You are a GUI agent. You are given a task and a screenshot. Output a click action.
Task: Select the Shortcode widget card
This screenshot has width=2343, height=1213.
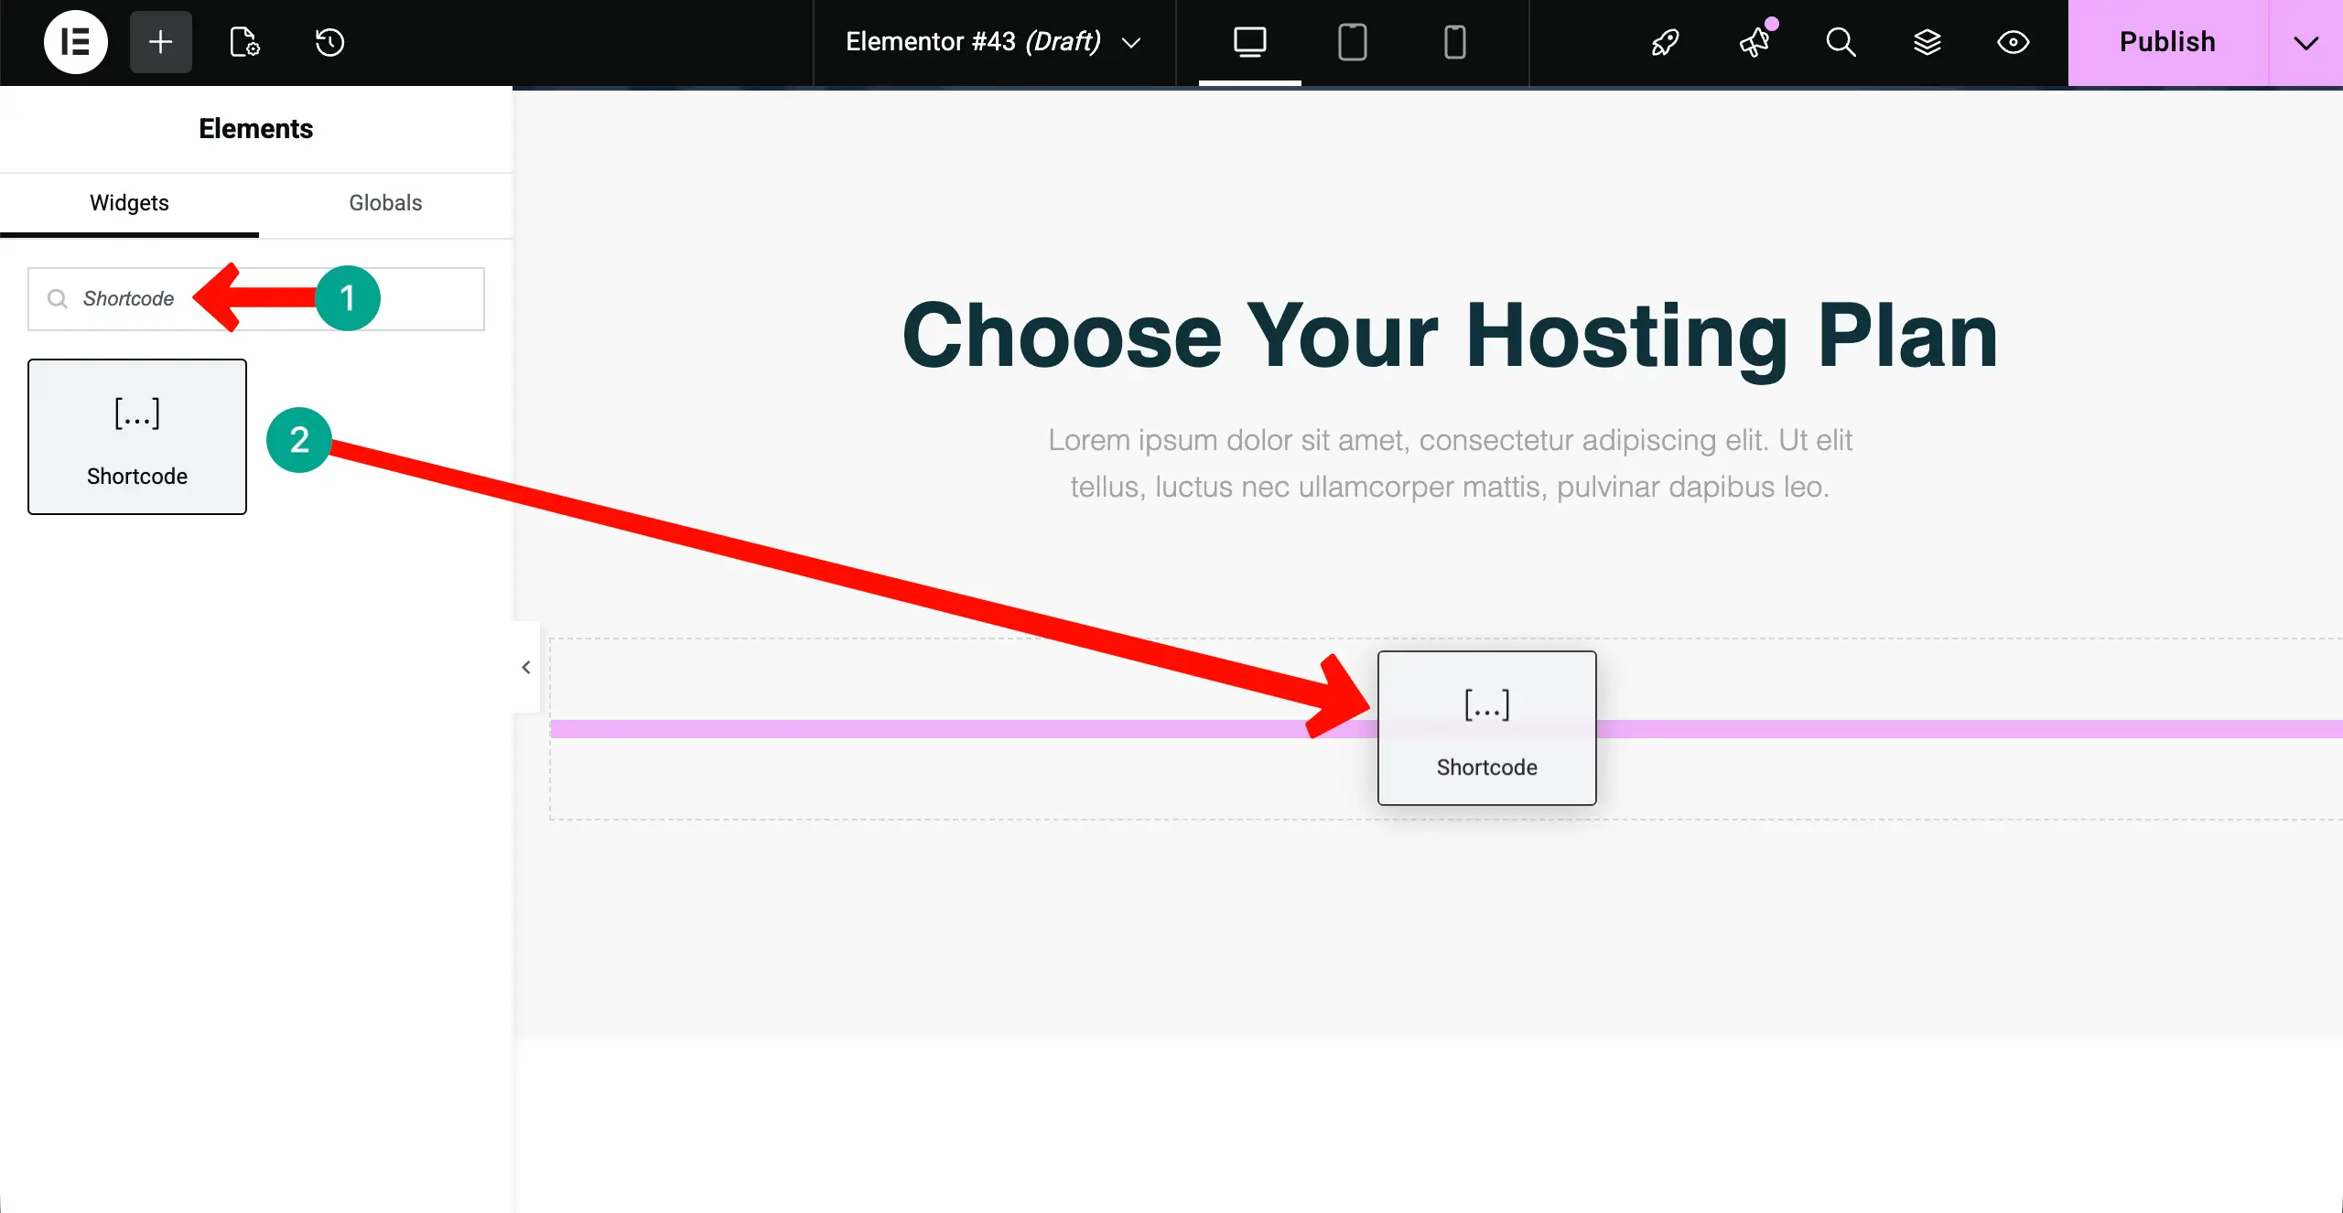click(137, 436)
